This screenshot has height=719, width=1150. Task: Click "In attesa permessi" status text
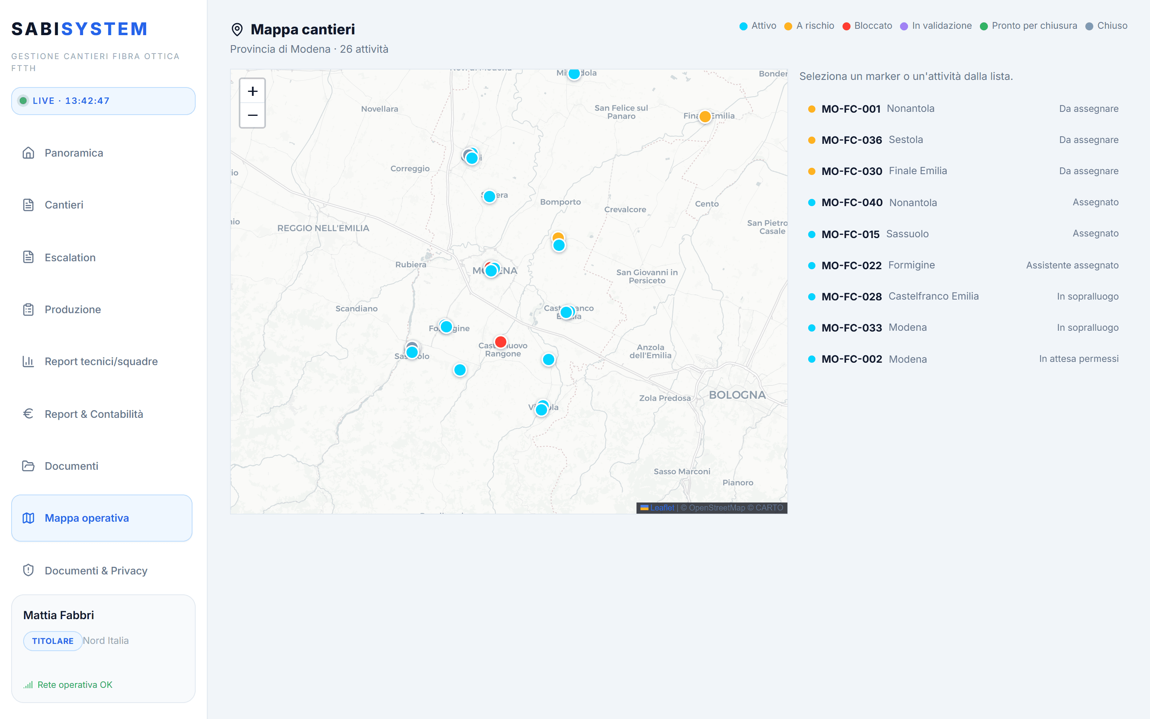(1079, 359)
